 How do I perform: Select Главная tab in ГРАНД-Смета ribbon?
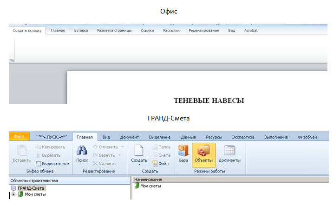pos(85,137)
